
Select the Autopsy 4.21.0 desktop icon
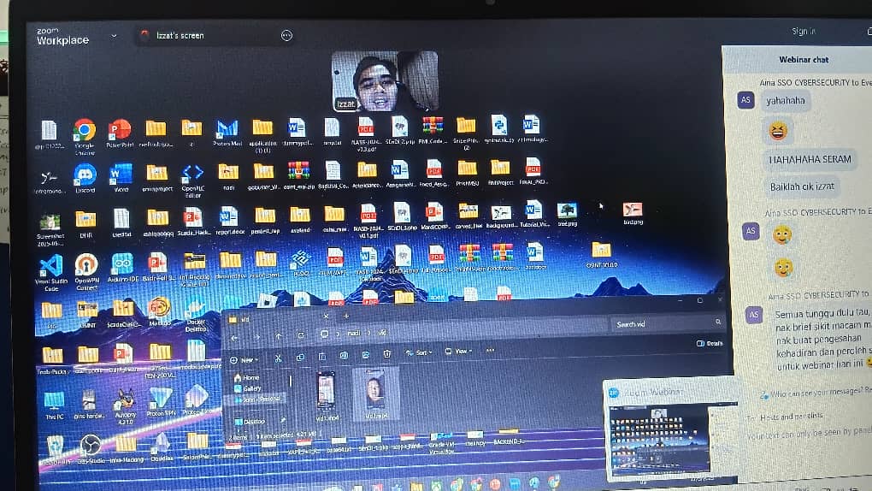[125, 405]
